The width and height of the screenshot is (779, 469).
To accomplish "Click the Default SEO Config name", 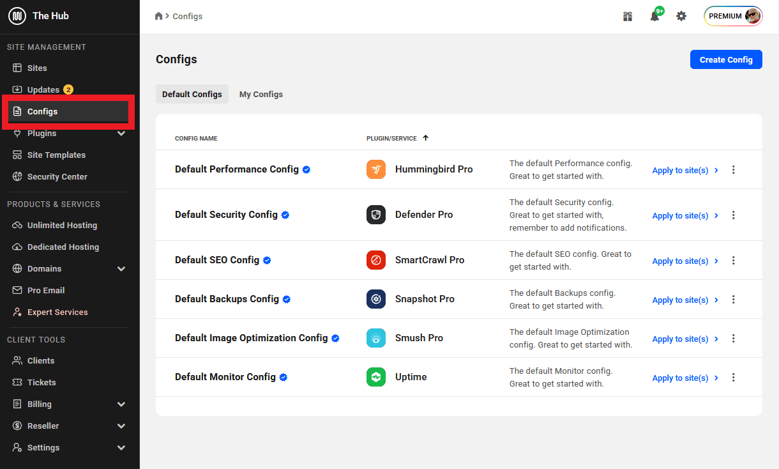I will pyautogui.click(x=217, y=260).
